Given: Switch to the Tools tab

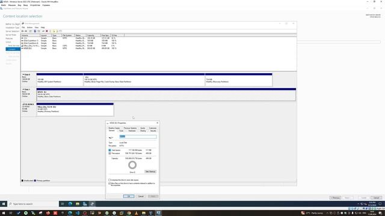Looking at the screenshot, I should pyautogui.click(x=122, y=131).
